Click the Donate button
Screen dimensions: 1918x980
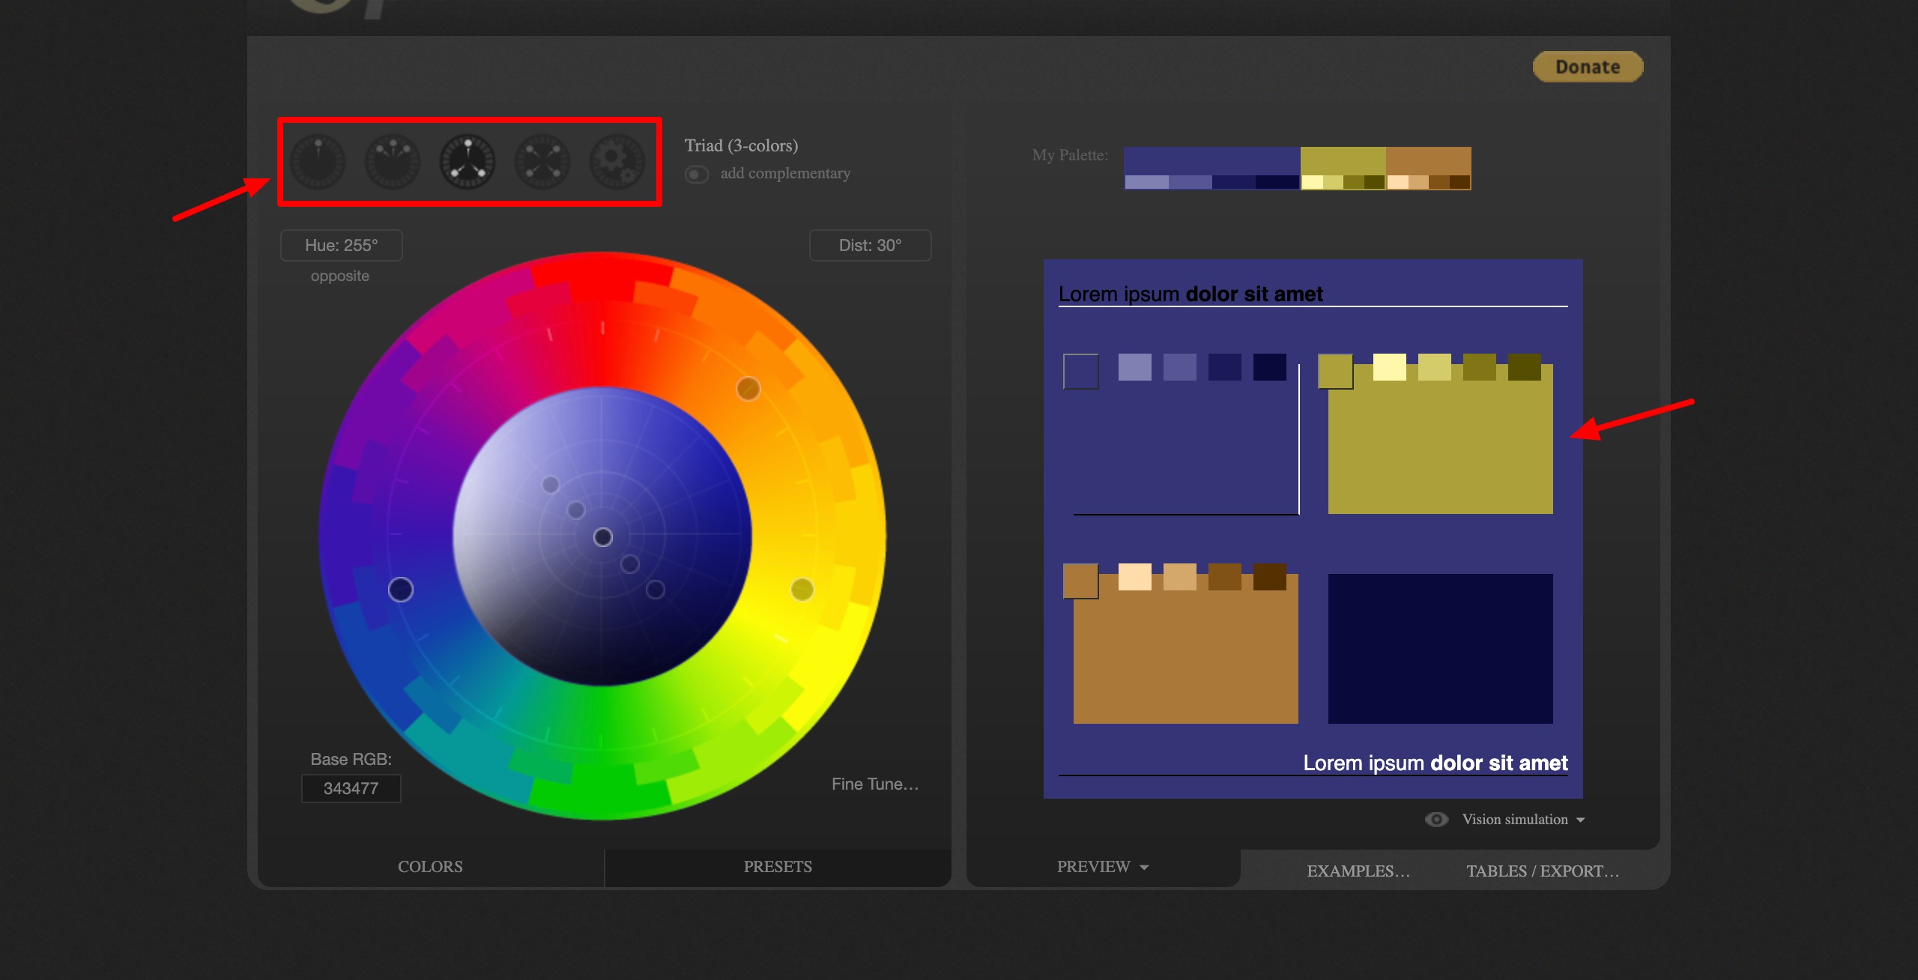tap(1588, 67)
